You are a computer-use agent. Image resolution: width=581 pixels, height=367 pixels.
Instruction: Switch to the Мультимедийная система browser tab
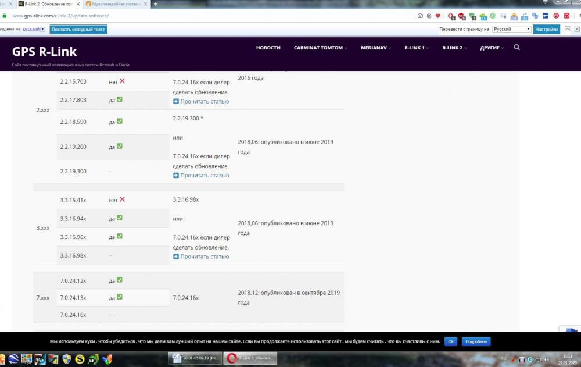pos(116,4)
